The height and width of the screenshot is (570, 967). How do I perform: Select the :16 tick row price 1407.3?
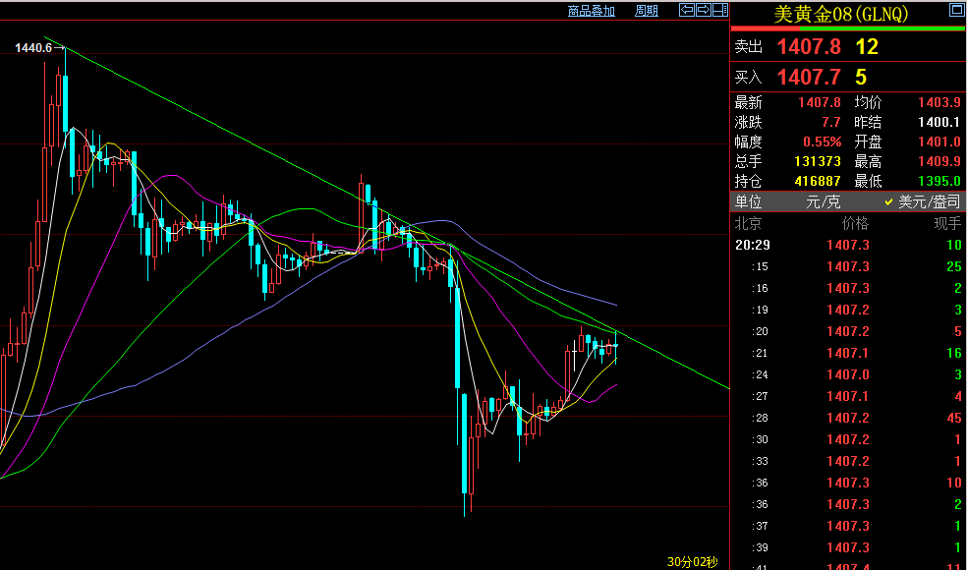pos(848,288)
